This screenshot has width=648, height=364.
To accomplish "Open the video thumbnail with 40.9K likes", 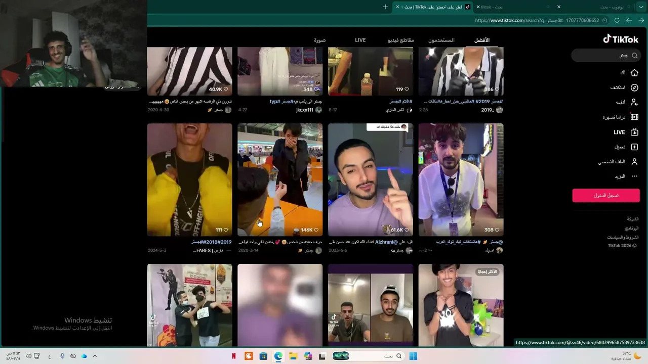I will click(x=190, y=71).
